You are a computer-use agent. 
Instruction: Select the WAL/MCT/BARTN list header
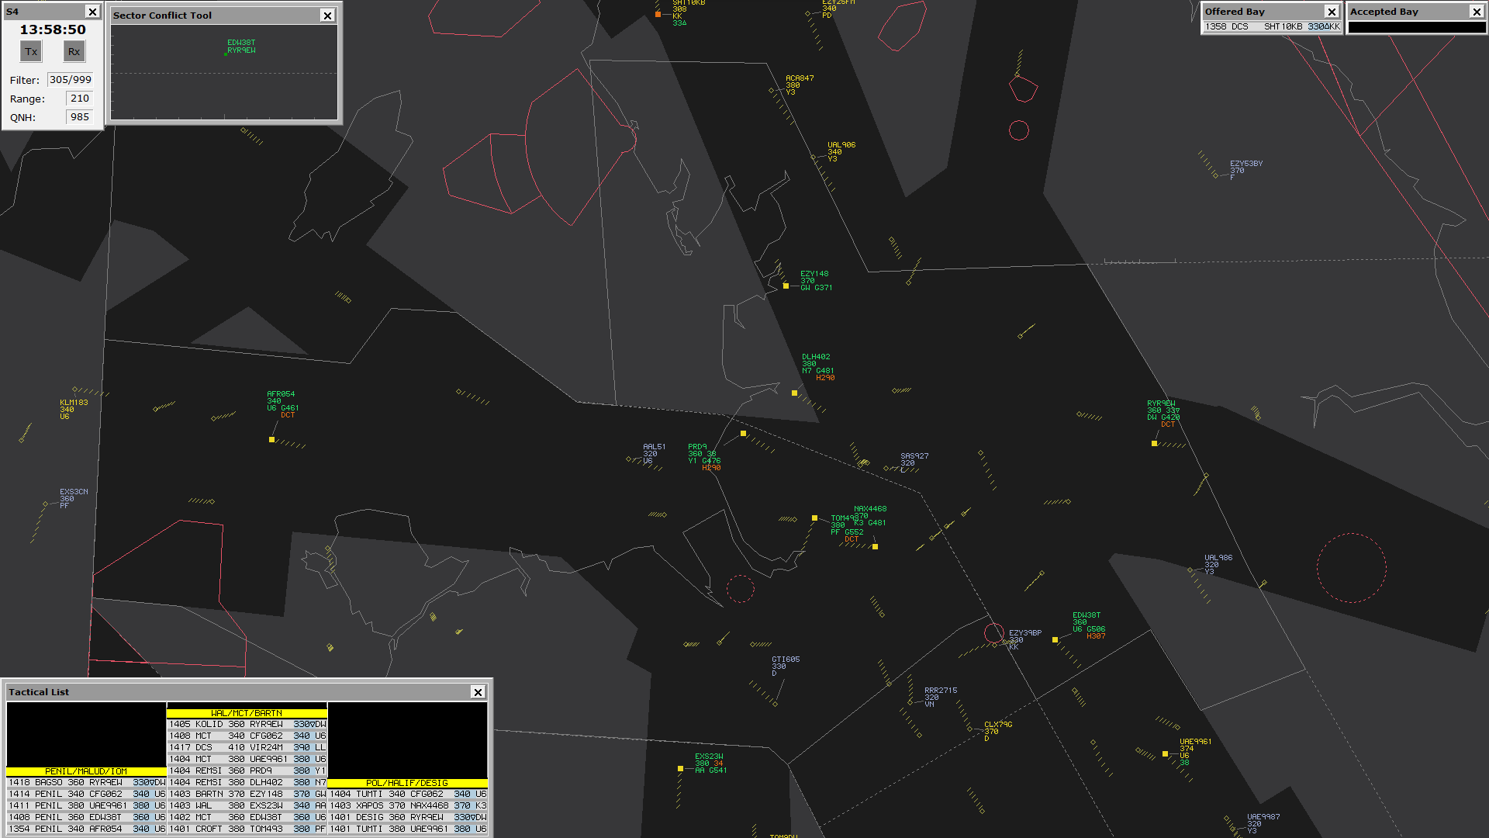pyautogui.click(x=247, y=713)
